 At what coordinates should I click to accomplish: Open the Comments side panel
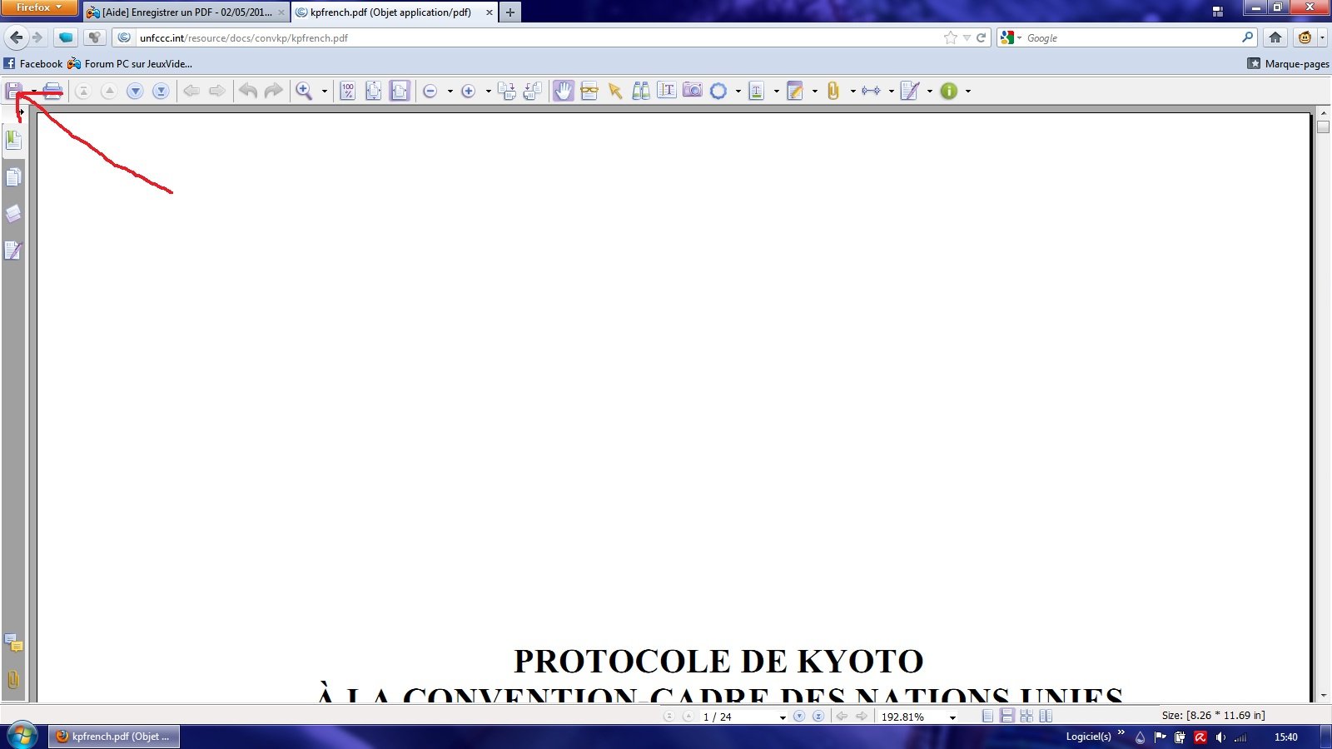(x=13, y=643)
